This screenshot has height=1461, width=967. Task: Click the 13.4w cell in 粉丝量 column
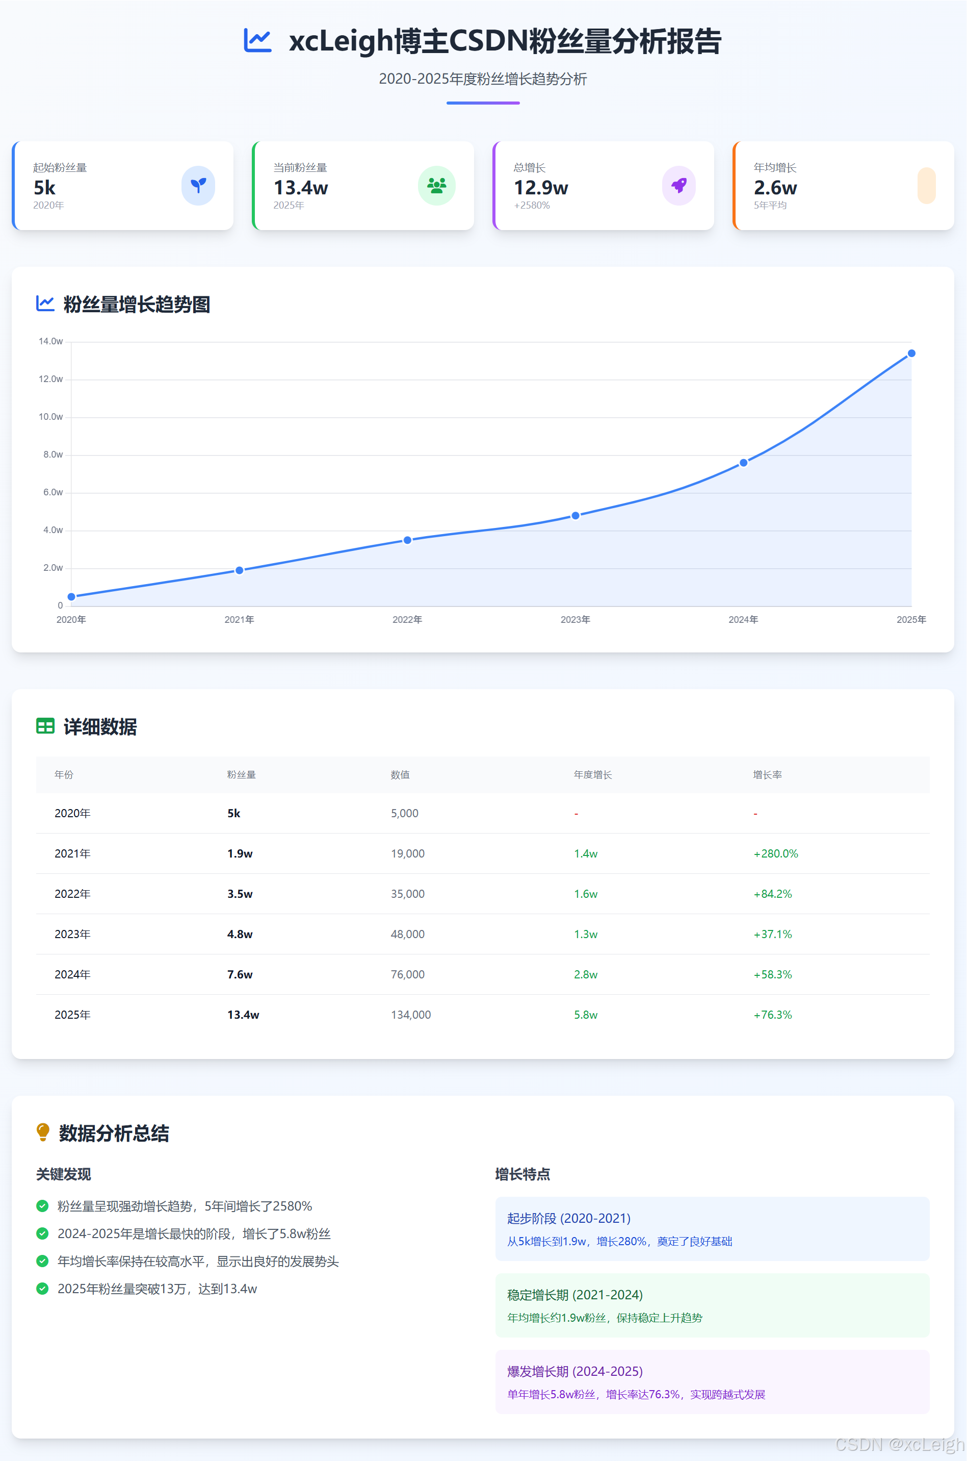click(243, 1014)
